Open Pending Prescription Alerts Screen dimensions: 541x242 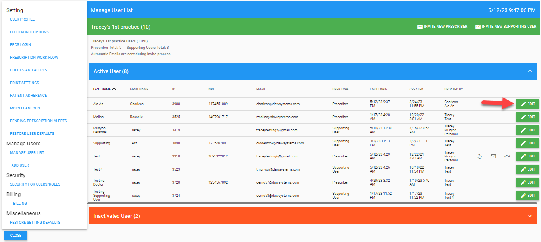tap(39, 121)
